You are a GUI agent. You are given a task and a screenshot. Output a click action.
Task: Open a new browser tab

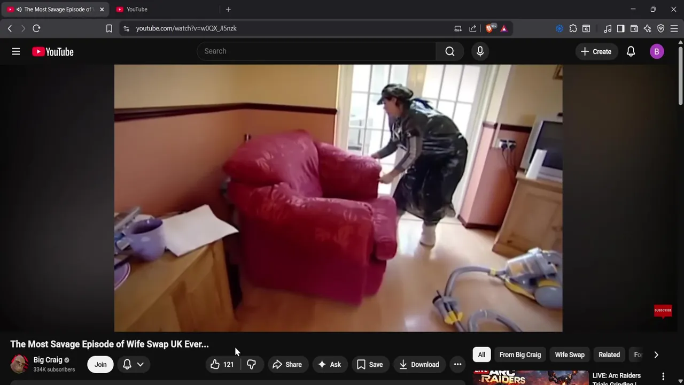pos(228,9)
